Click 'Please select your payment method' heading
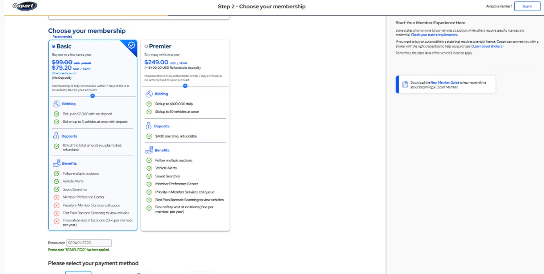544x274 pixels. [93, 263]
